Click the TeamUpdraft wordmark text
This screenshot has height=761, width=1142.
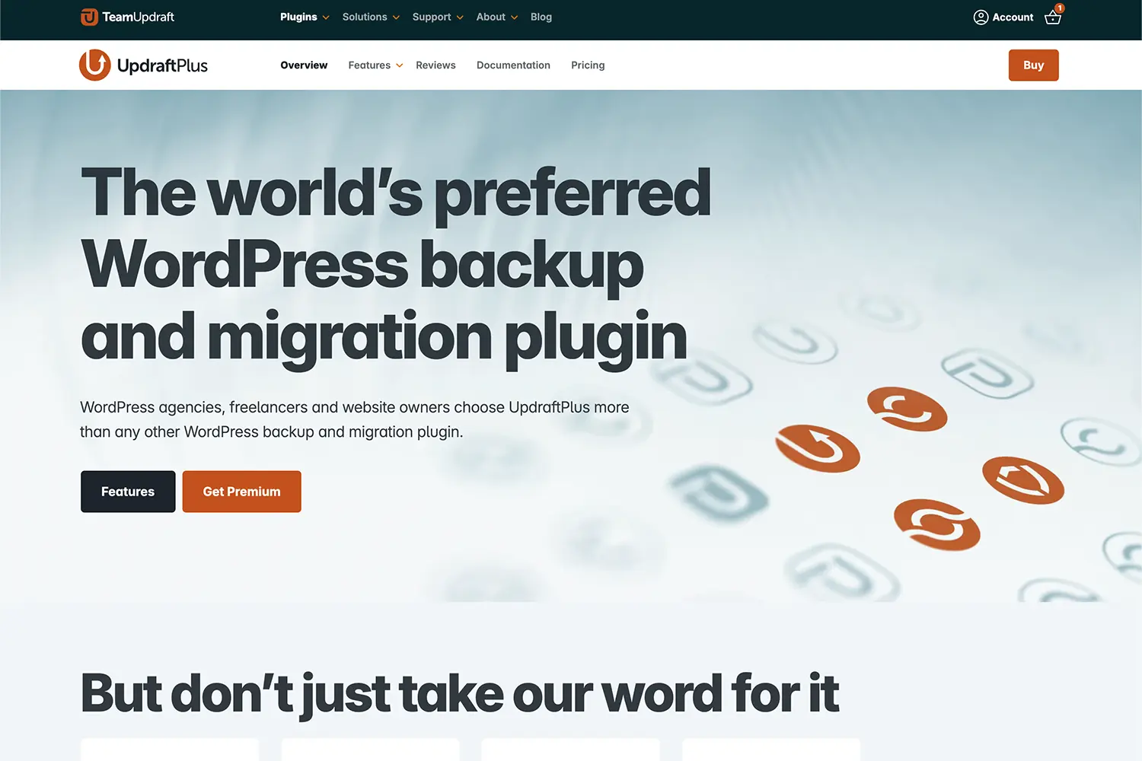[x=138, y=17]
